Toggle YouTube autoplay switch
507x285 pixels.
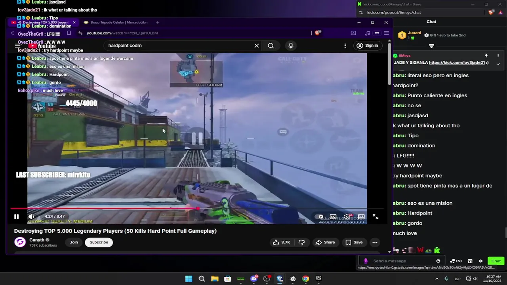tap(319, 217)
